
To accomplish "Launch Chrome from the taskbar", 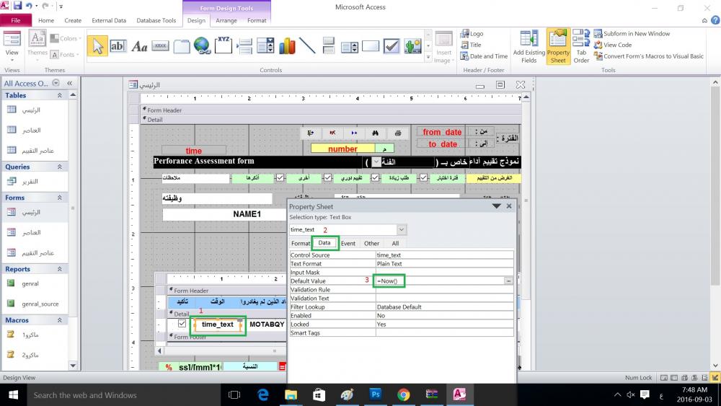I will [x=403, y=394].
